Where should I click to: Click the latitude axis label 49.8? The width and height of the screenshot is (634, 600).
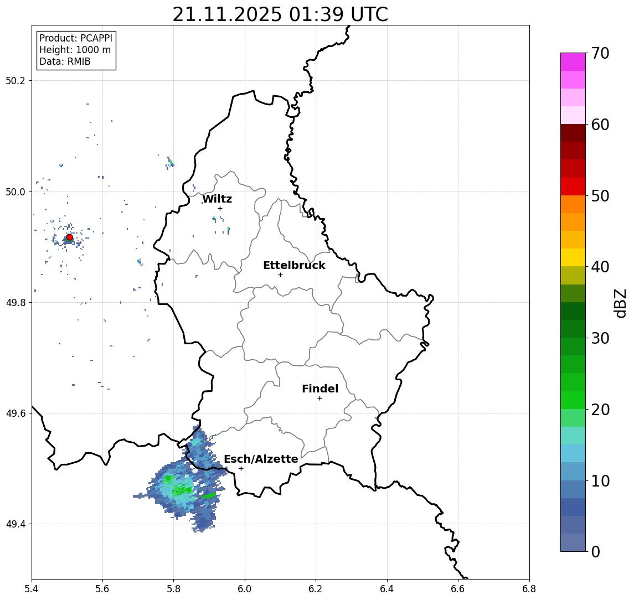[x=16, y=302]
